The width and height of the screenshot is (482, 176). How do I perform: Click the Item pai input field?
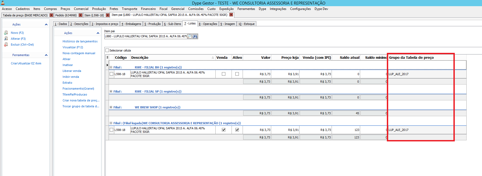146,36
